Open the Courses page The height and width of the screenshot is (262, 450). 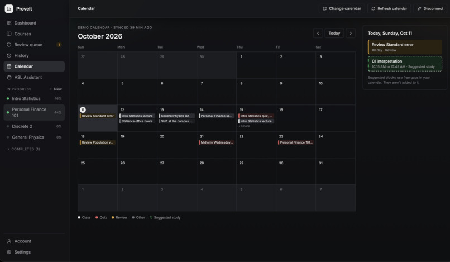(x=34, y=34)
